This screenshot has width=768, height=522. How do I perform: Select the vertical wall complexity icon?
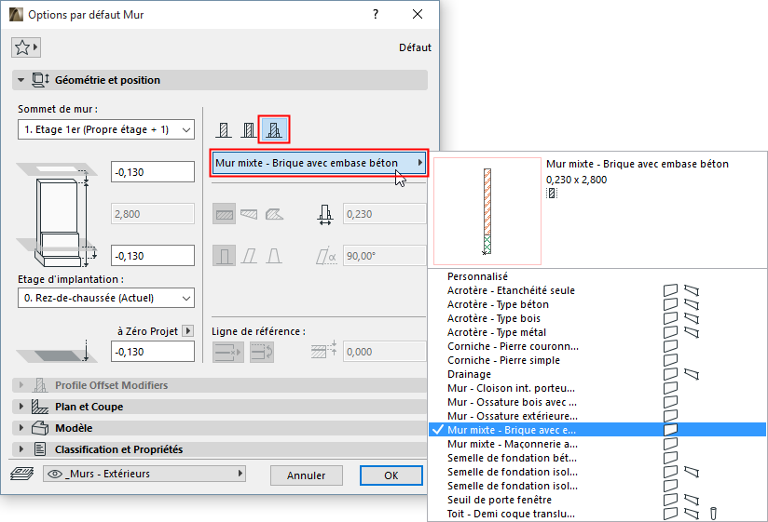(225, 256)
